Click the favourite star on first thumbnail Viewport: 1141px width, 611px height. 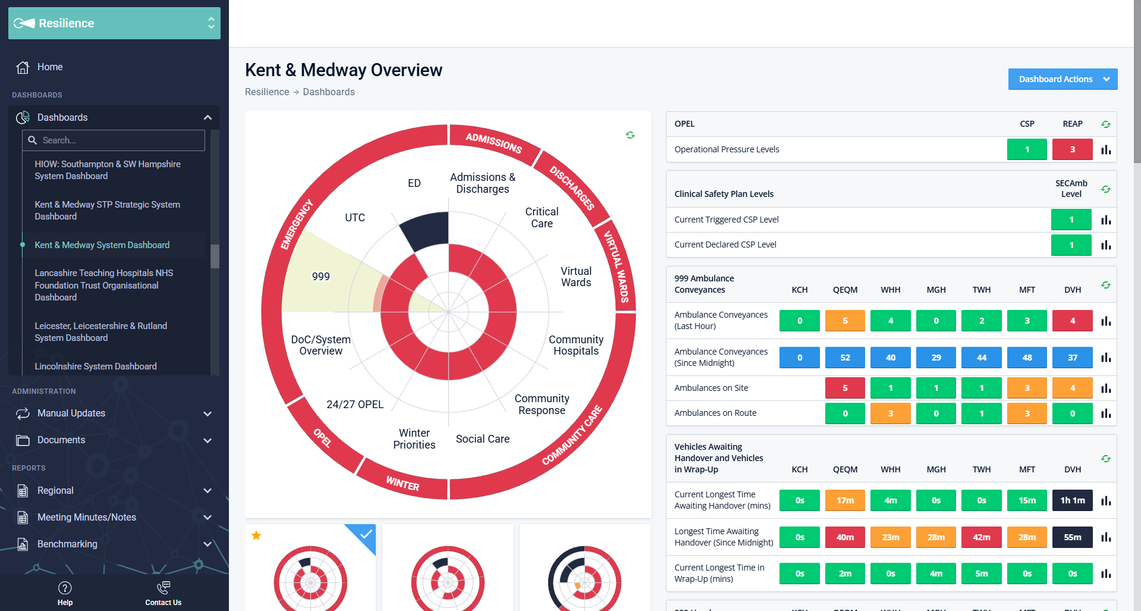pyautogui.click(x=256, y=535)
